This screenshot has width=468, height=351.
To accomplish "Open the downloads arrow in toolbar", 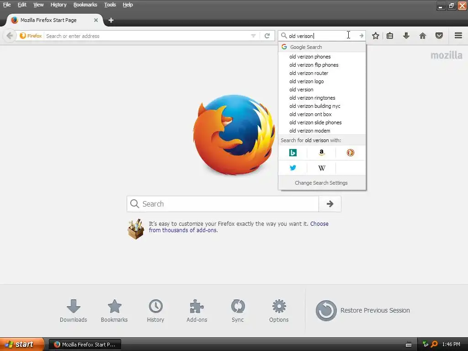I will (406, 36).
